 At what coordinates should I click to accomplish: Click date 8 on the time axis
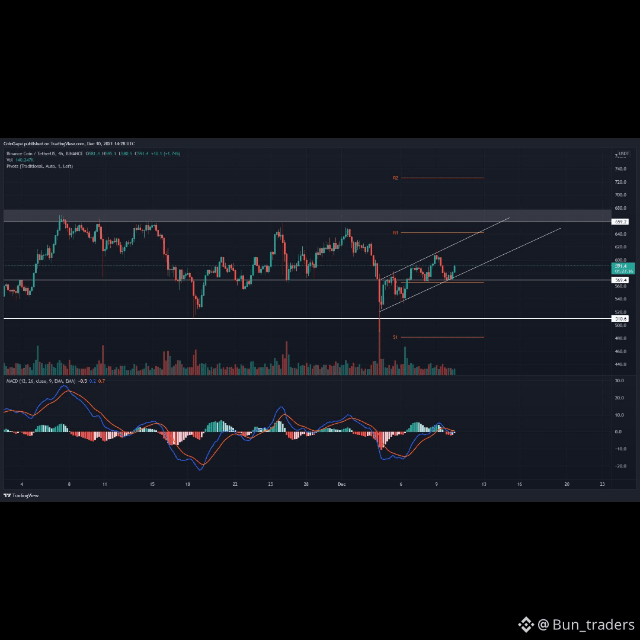tap(69, 485)
